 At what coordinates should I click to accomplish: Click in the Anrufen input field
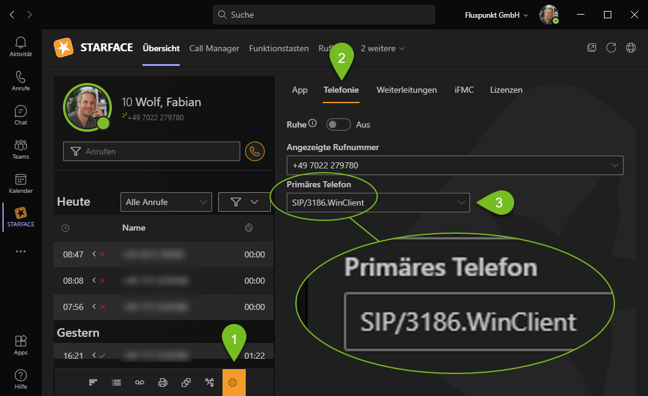tap(152, 151)
